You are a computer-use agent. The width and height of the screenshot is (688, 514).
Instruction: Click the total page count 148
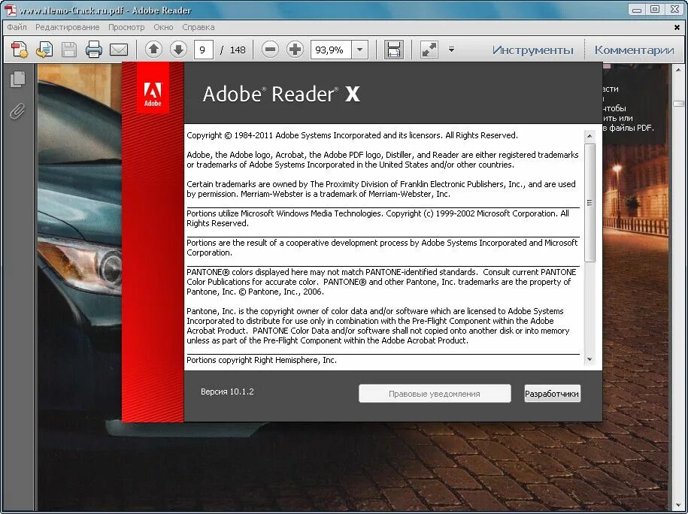coord(238,50)
